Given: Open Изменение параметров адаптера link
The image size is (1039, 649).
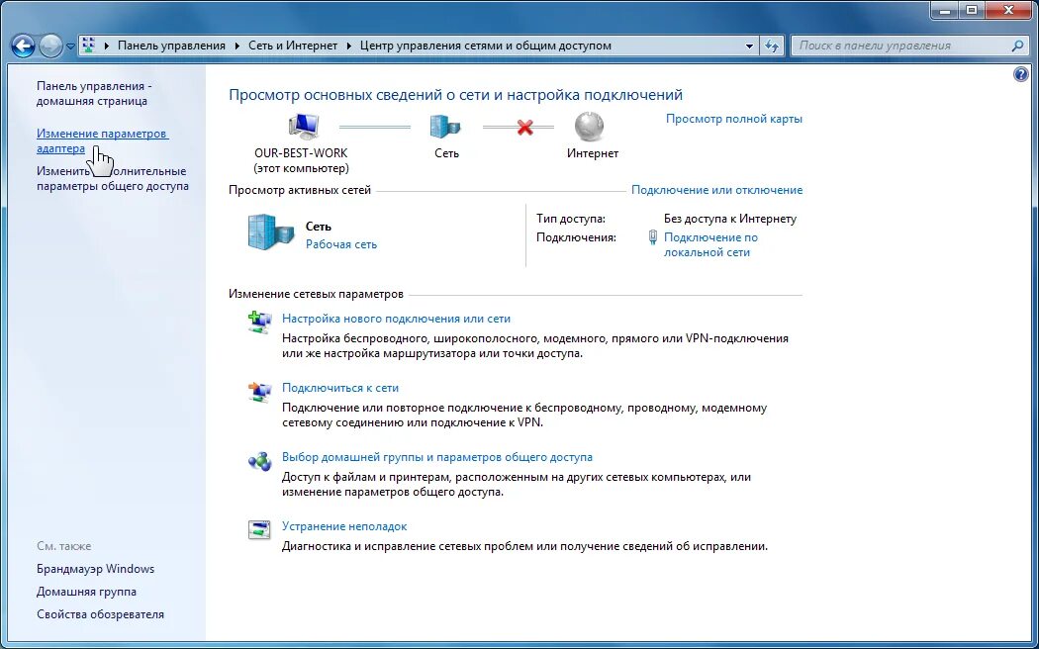Looking at the screenshot, I should (102, 140).
